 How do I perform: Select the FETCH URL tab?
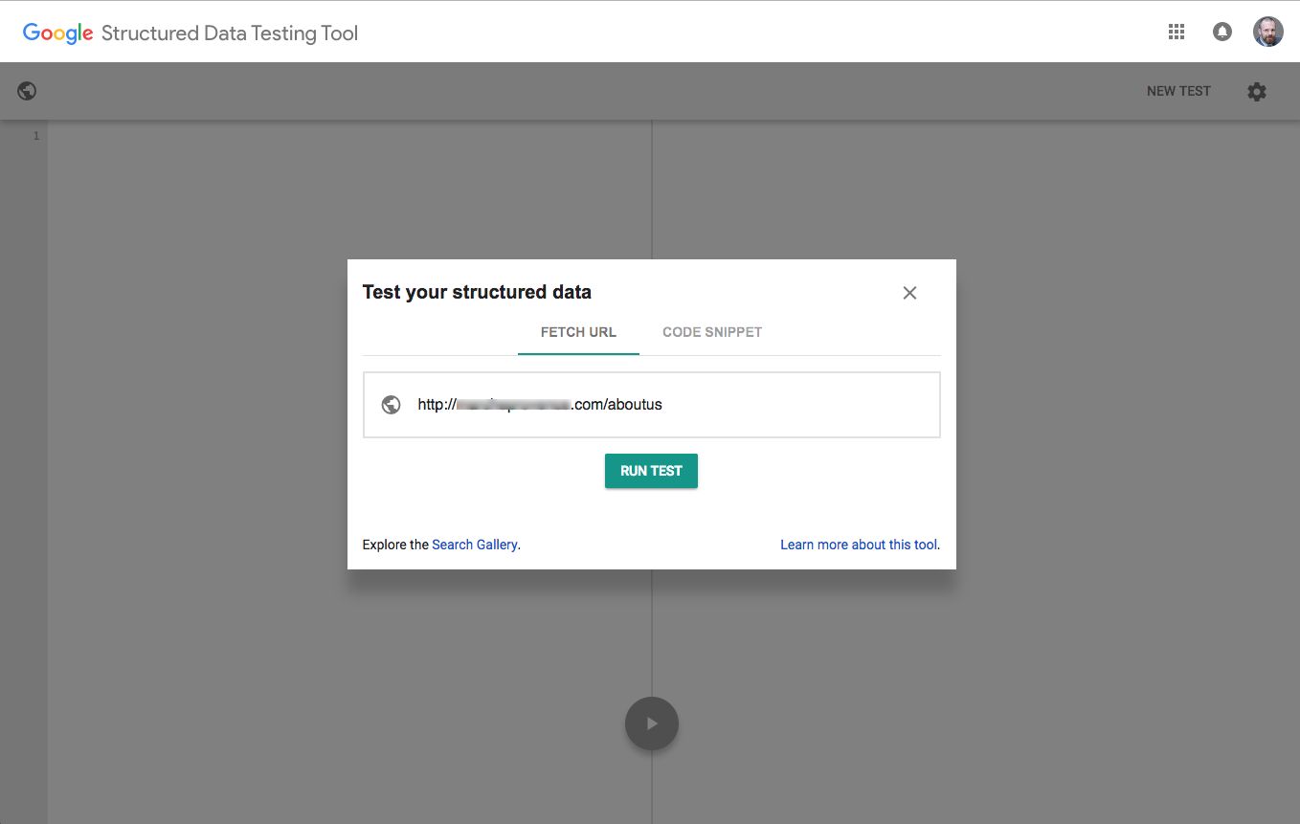tap(578, 332)
